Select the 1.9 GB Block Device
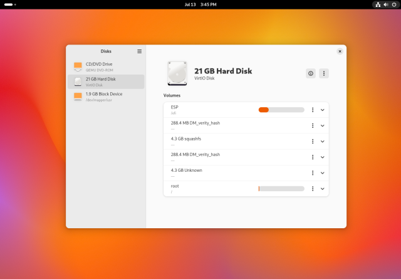This screenshot has height=279, width=401. 105,97
